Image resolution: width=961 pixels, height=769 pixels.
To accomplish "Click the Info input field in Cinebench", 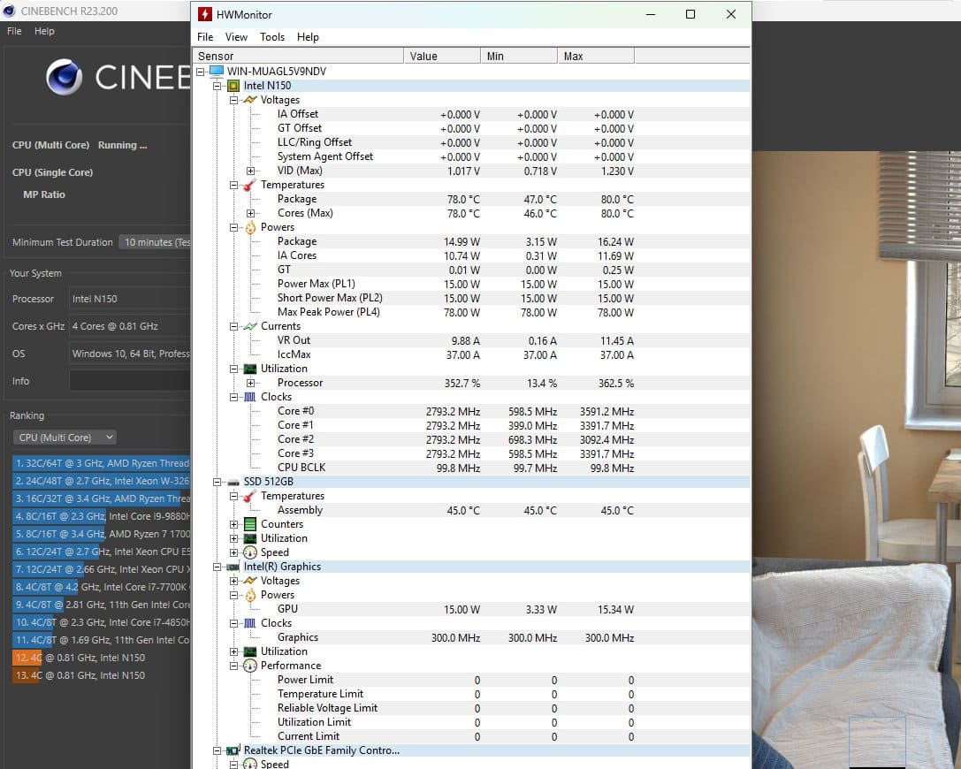I will (130, 381).
